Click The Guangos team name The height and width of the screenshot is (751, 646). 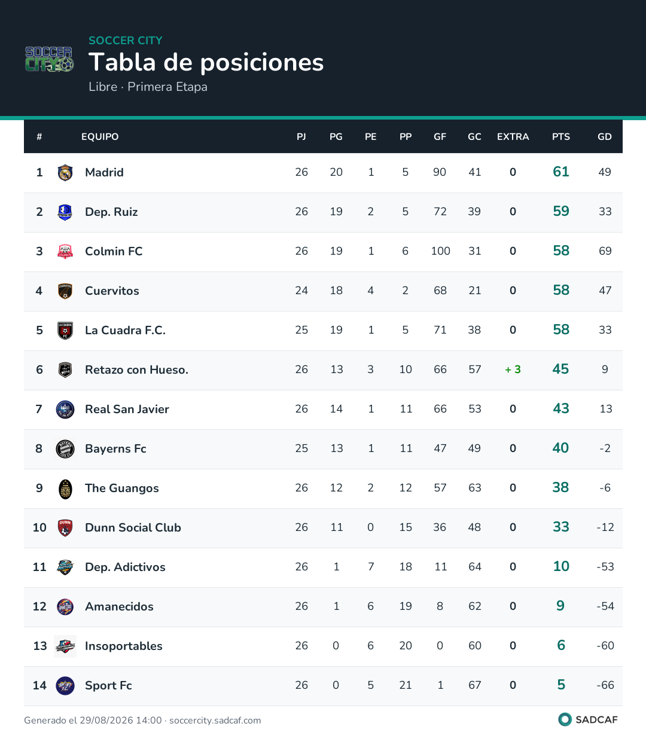click(x=122, y=489)
